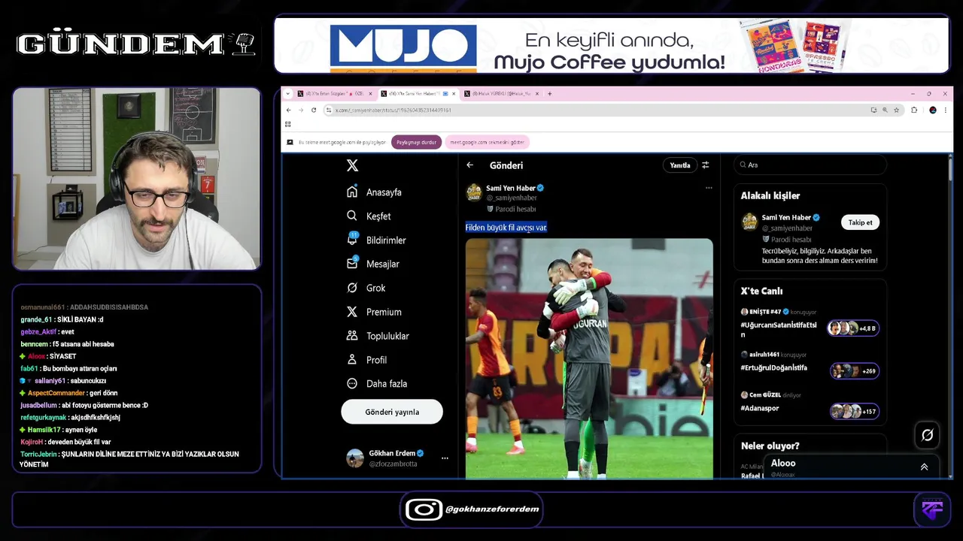Open Topluluklar menu label
Viewport: 963px width, 541px height.
click(387, 336)
